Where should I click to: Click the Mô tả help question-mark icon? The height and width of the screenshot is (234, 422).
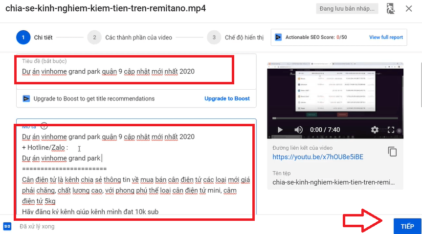44,126
